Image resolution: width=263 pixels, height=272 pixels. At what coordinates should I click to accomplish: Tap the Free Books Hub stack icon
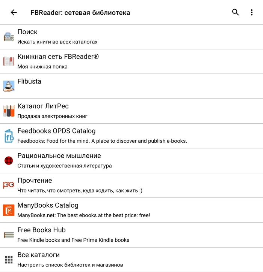coord(9,235)
